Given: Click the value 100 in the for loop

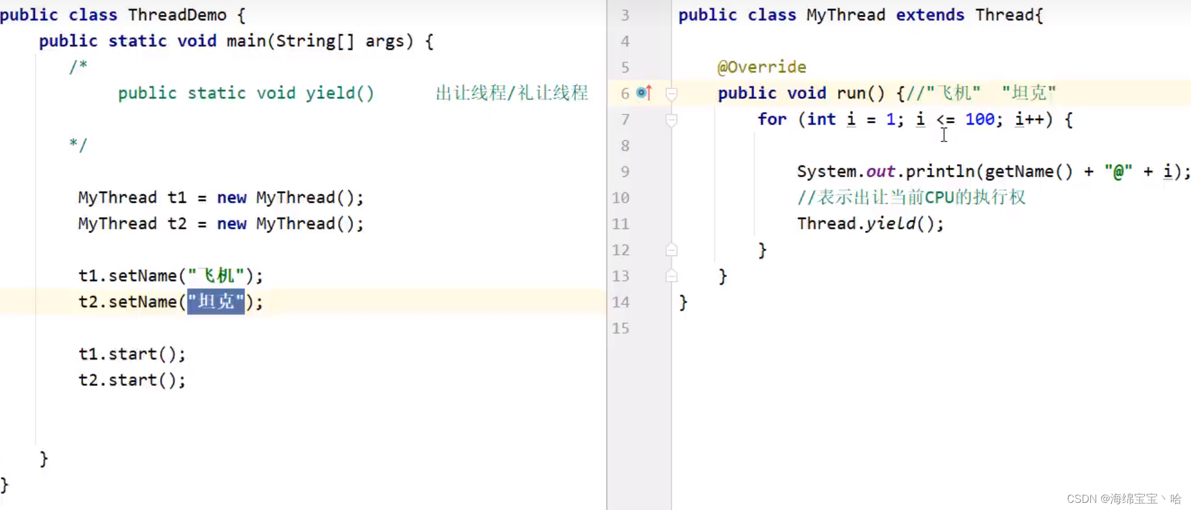Looking at the screenshot, I should click(x=980, y=119).
